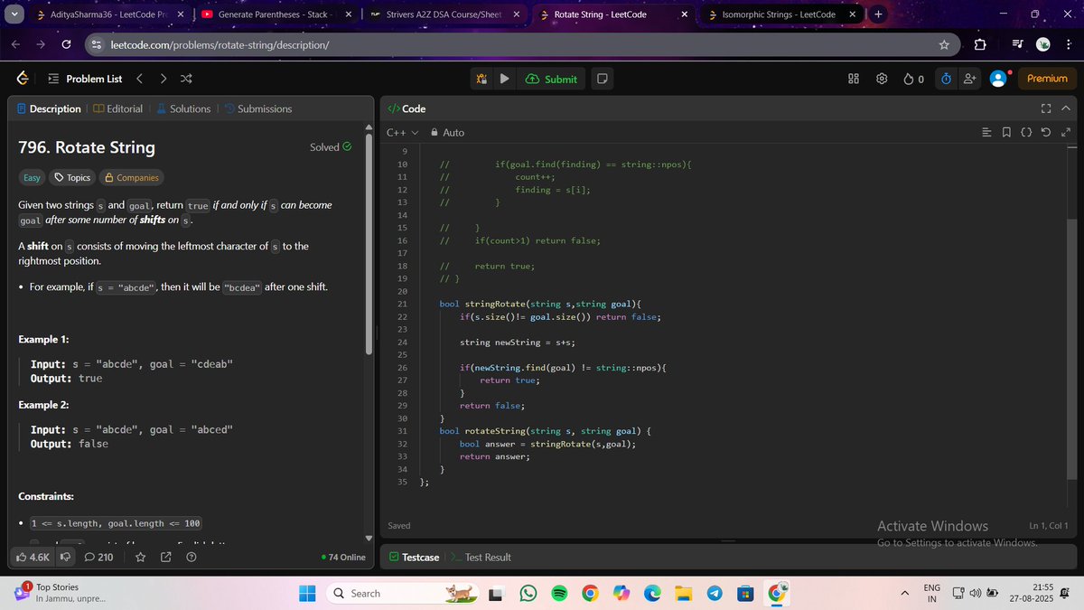Image resolution: width=1084 pixels, height=610 pixels.
Task: Open the Testcase tab
Action: tap(414, 557)
